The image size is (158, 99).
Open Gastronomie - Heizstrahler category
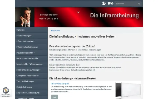[x=31, y=59]
